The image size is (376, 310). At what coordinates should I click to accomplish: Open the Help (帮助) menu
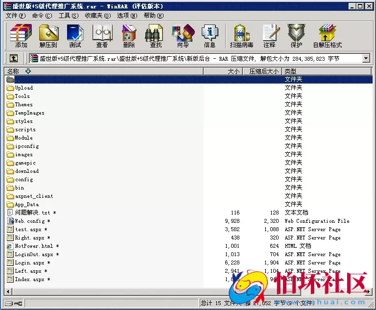(x=154, y=16)
